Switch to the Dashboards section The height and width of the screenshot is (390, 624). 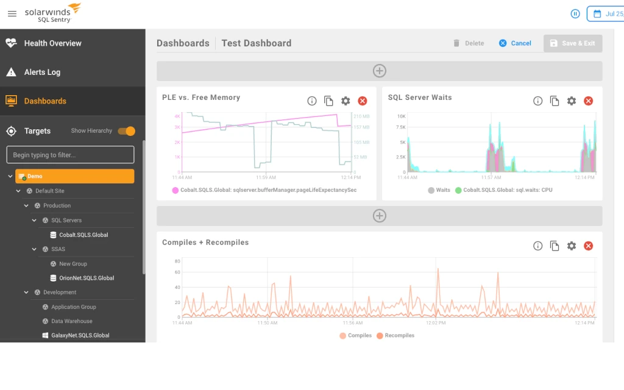44,101
